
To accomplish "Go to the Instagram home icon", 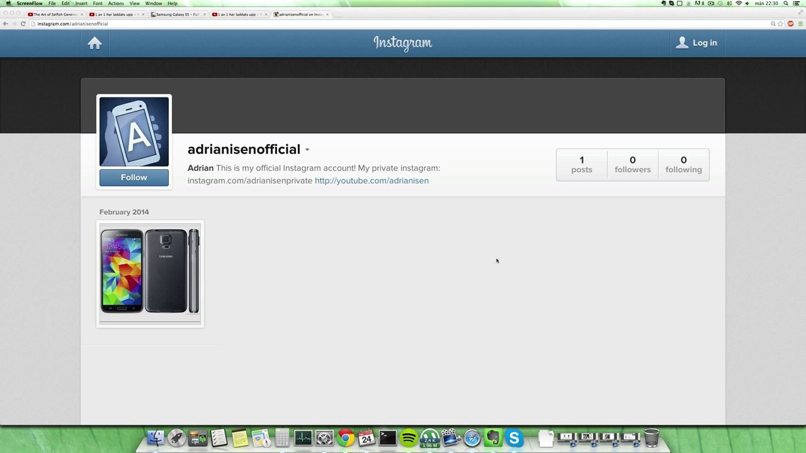I will (94, 43).
